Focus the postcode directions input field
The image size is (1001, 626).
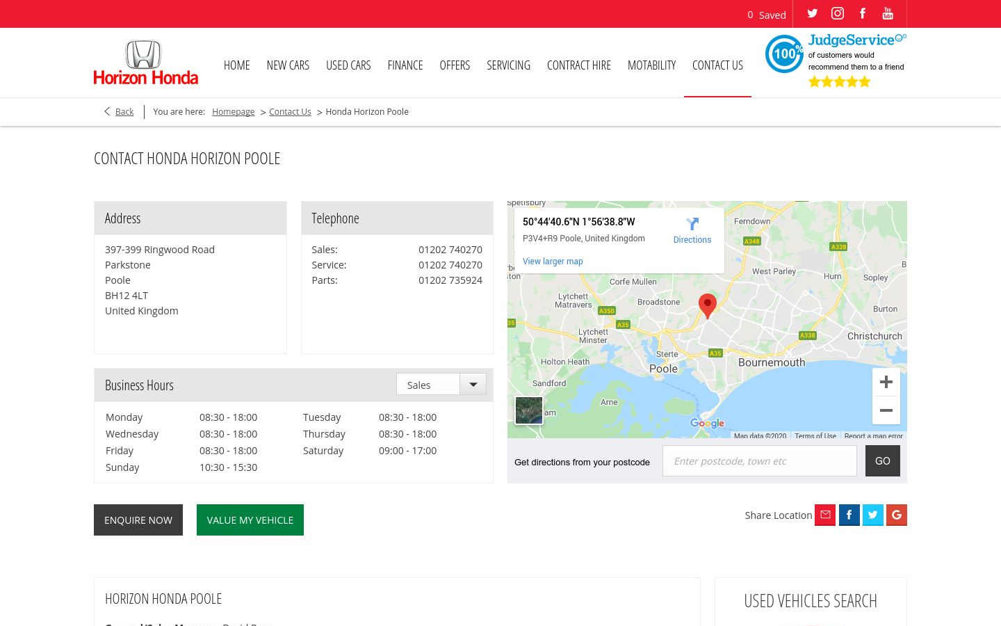click(x=760, y=460)
